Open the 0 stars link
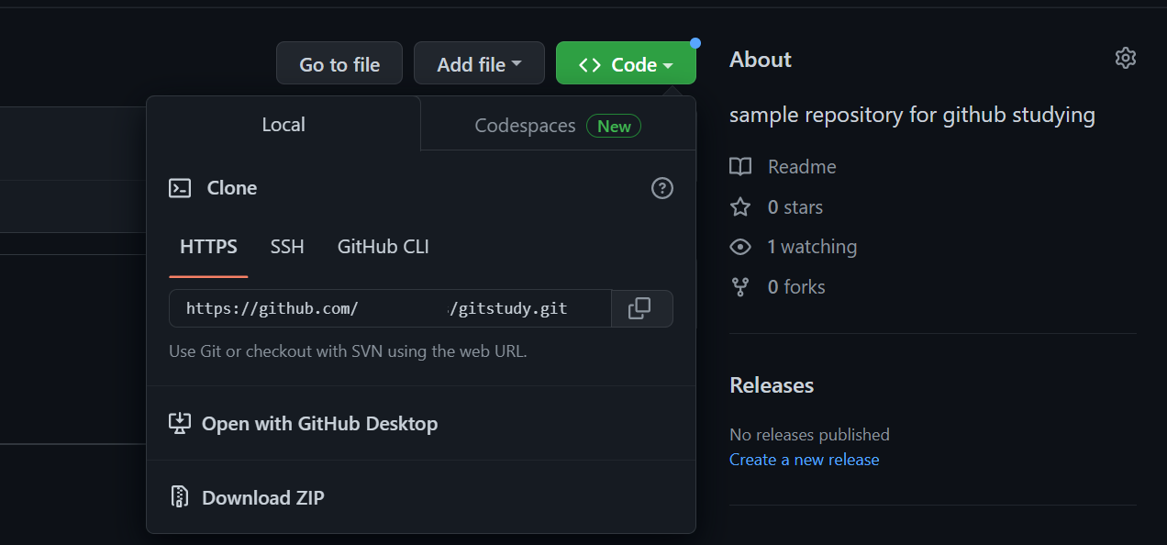1167x545 pixels. point(795,207)
